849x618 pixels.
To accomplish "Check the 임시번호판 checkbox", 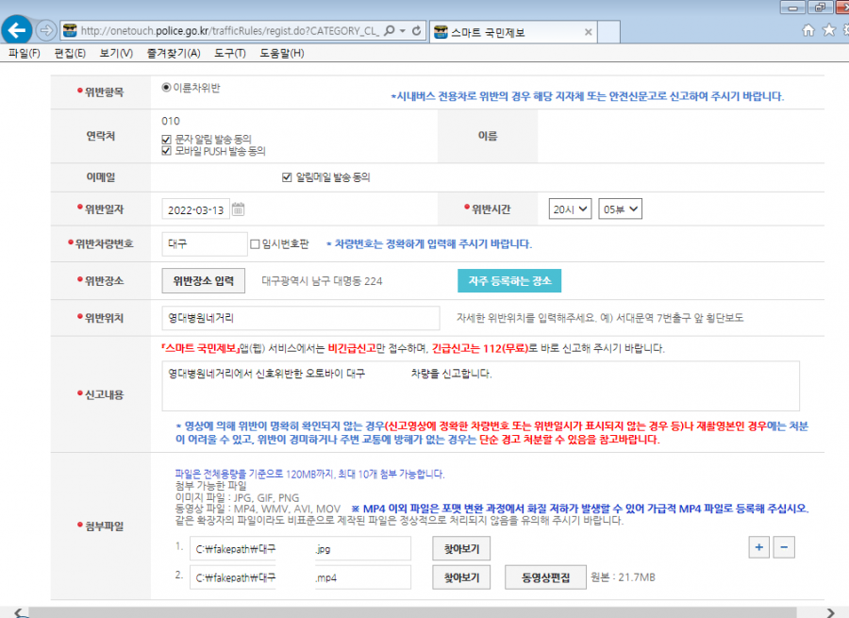I will (x=255, y=244).
